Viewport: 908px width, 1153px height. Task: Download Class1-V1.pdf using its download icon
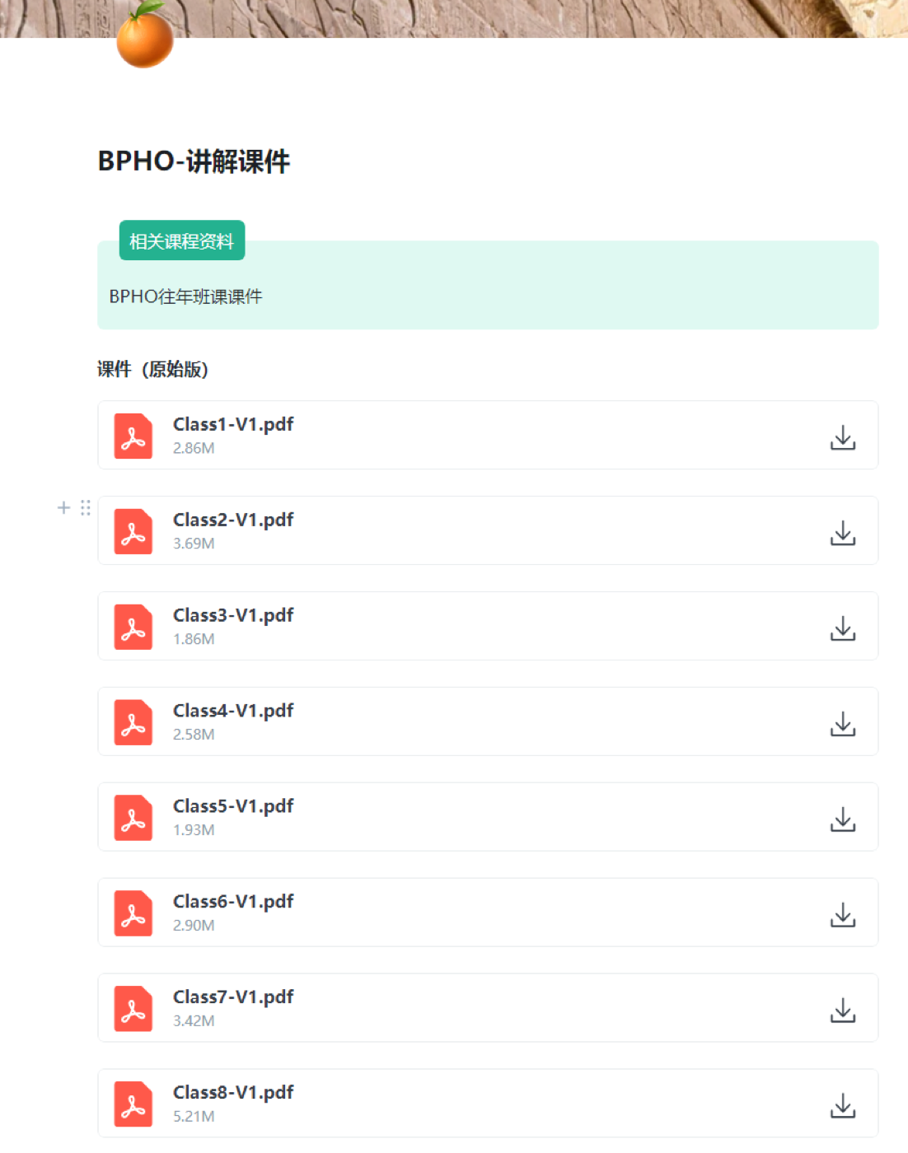click(x=842, y=437)
